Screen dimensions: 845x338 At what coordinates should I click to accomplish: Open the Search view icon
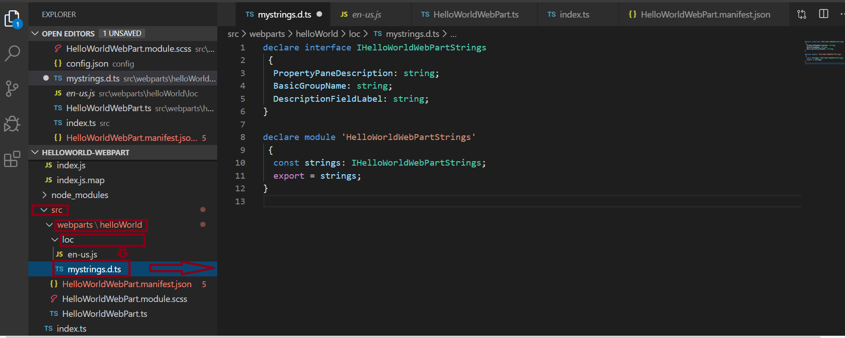[x=12, y=53]
